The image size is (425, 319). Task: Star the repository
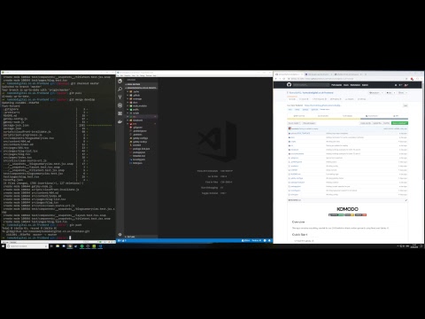[x=390, y=92]
